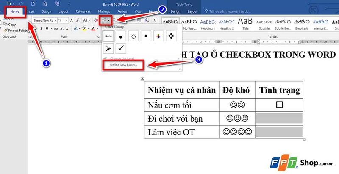This screenshot has height=174, width=339.
Task: Click the Redo icon in the title bar
Action: (21, 4)
